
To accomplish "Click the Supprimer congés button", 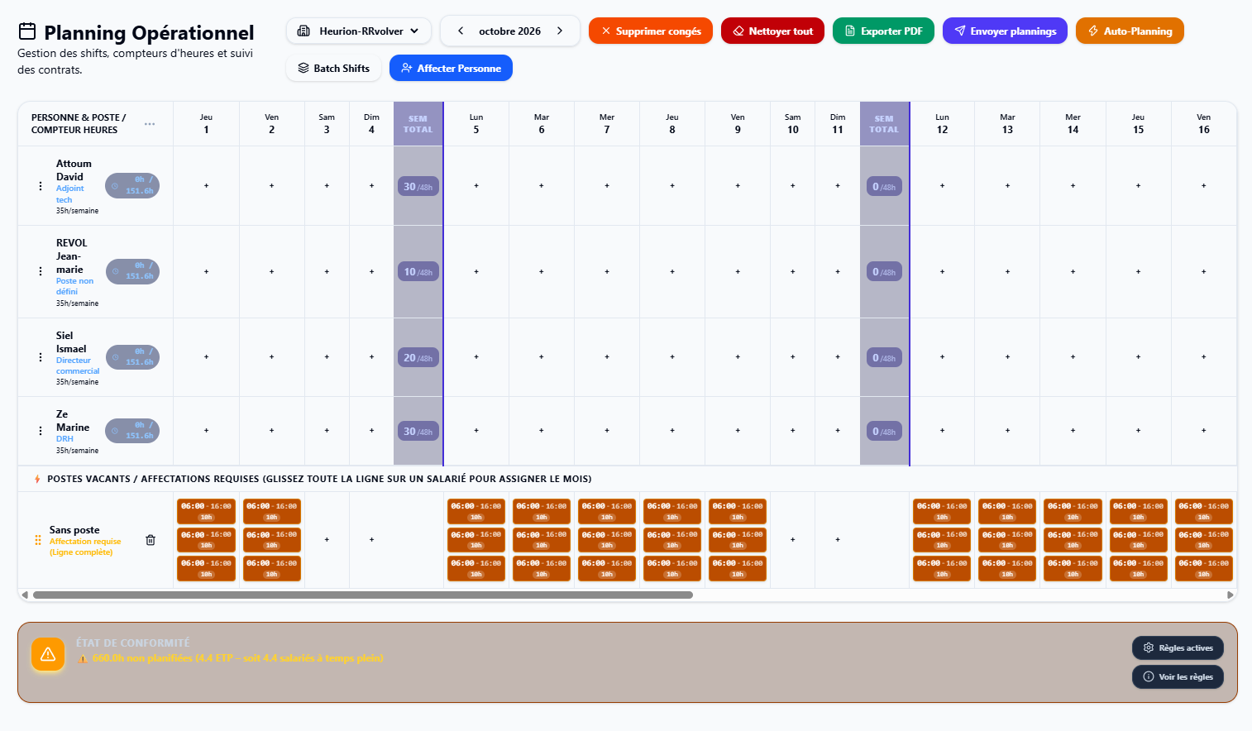I will pyautogui.click(x=651, y=31).
